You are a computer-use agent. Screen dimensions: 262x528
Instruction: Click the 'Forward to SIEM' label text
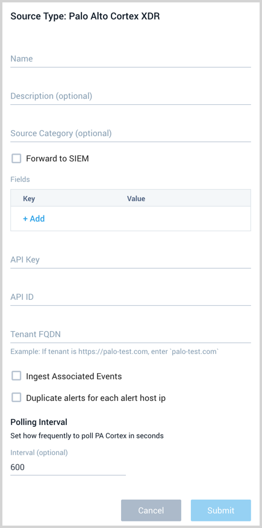[x=58, y=158]
